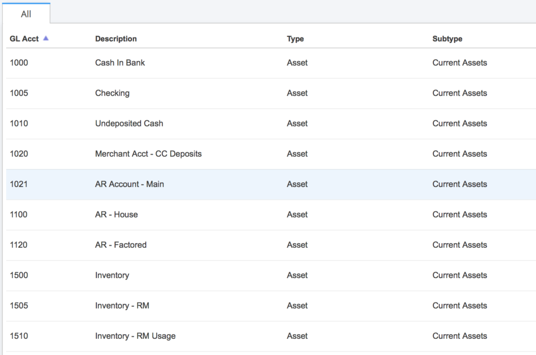Image resolution: width=536 pixels, height=355 pixels.
Task: Click the GL Acct number 1021
Action: 19,184
